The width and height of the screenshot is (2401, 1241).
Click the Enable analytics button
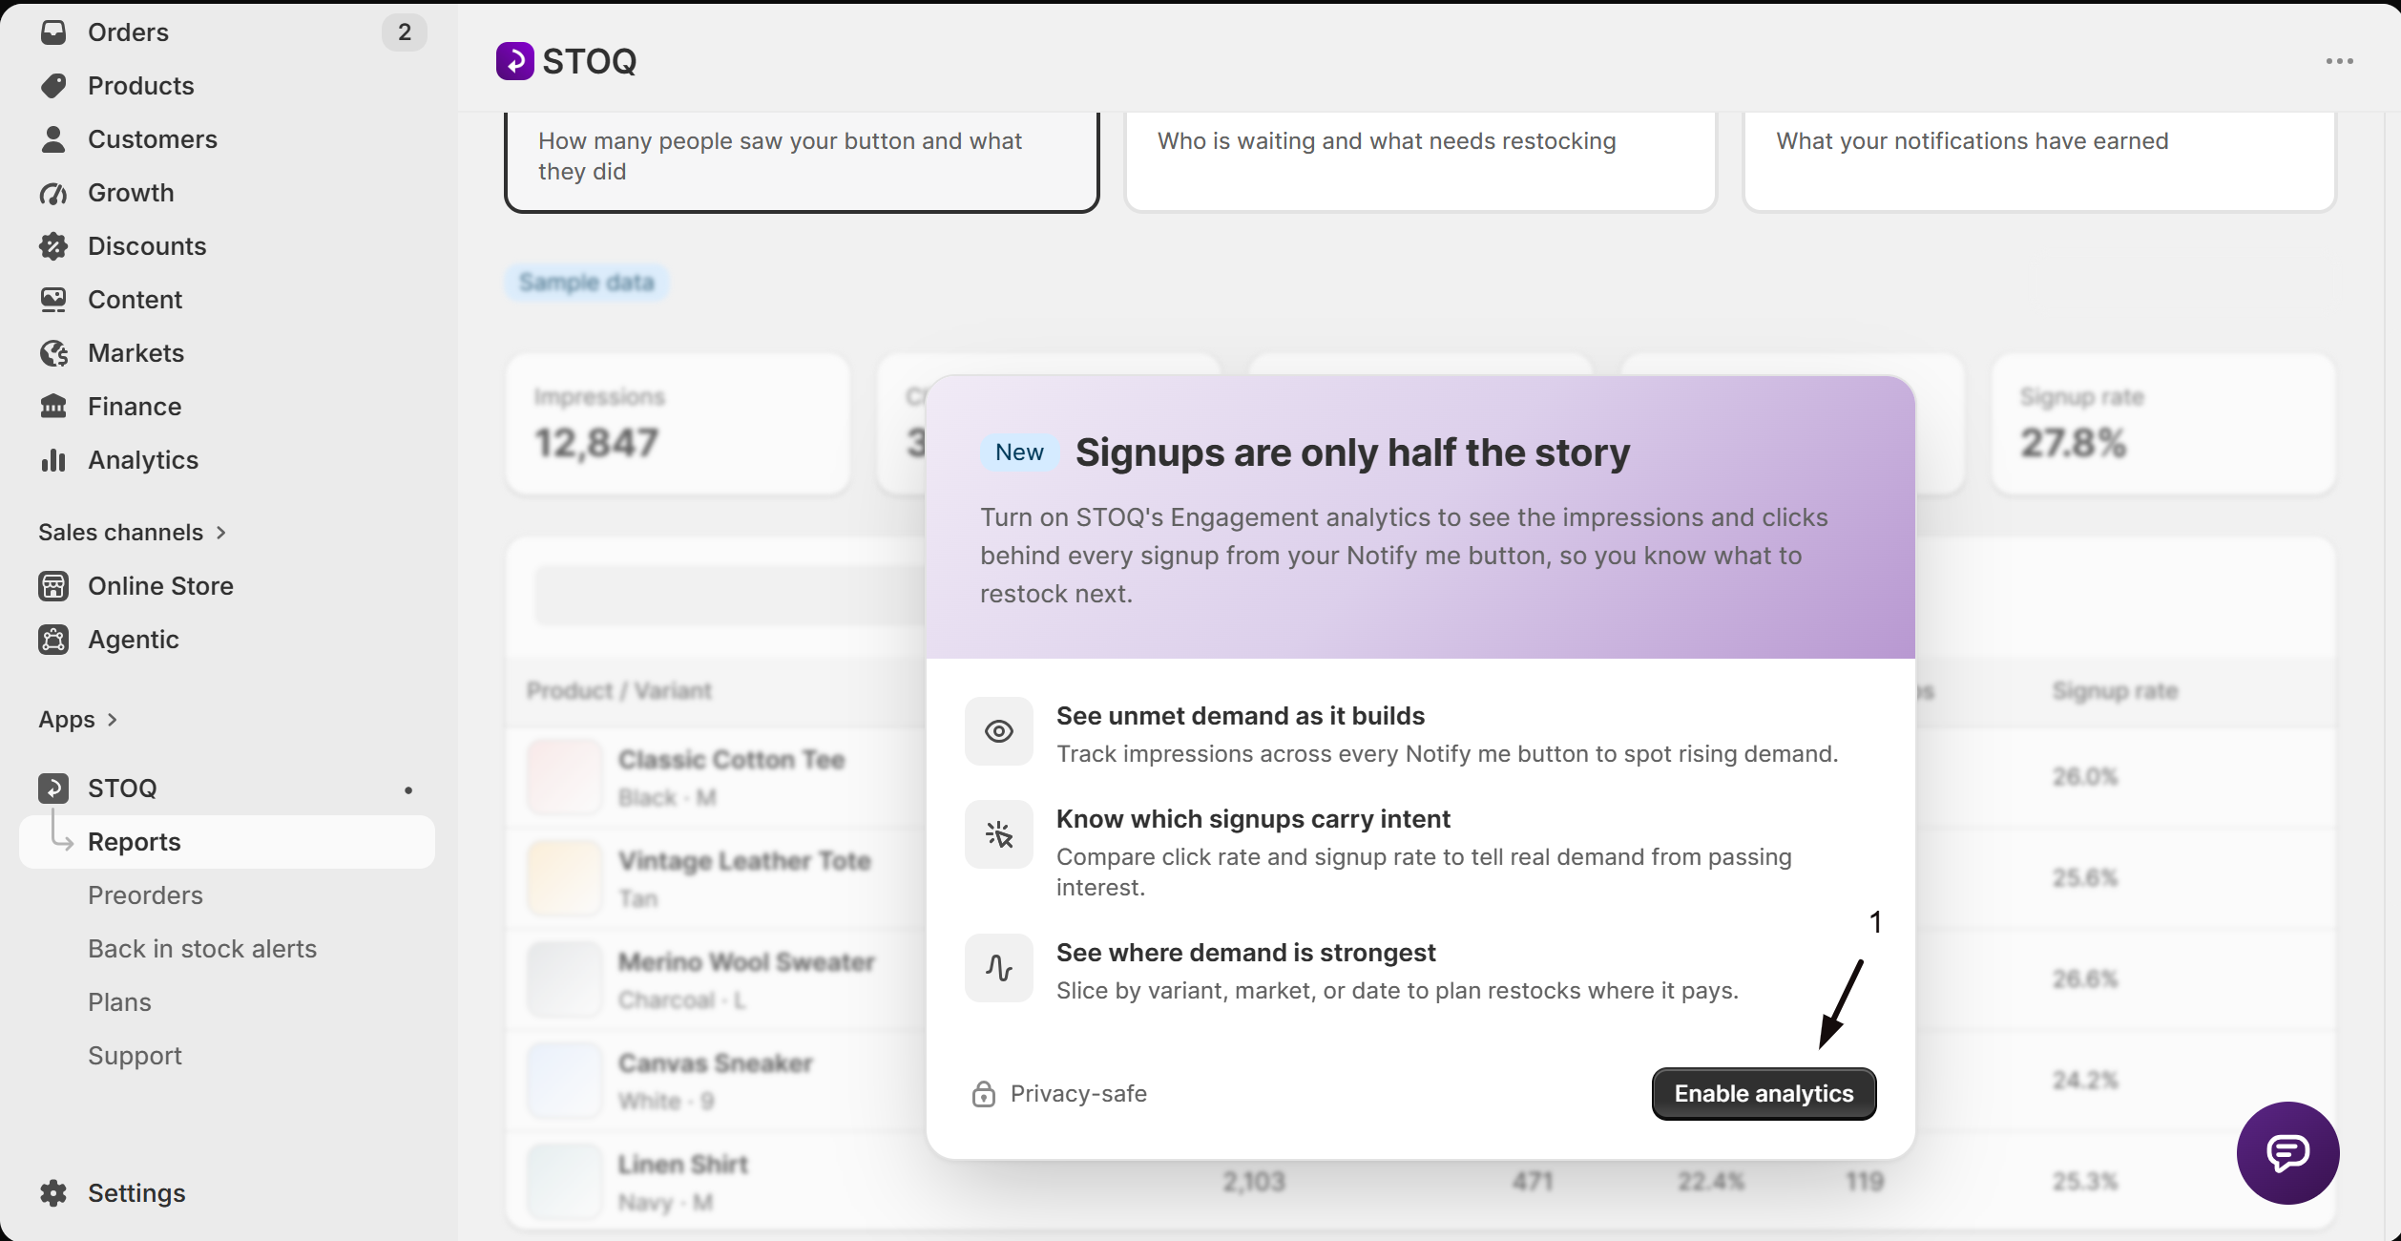(1764, 1094)
